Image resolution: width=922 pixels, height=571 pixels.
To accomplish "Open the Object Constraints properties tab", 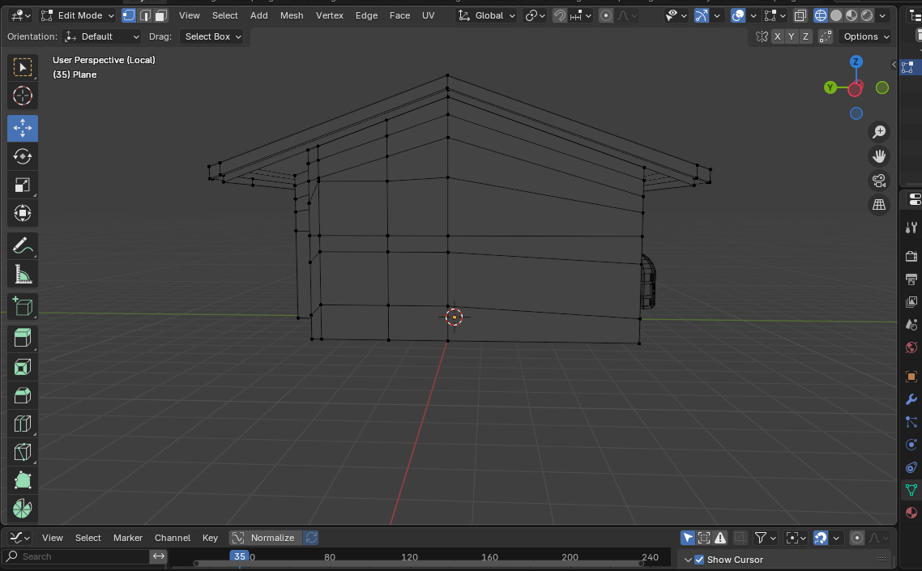I will [911, 467].
